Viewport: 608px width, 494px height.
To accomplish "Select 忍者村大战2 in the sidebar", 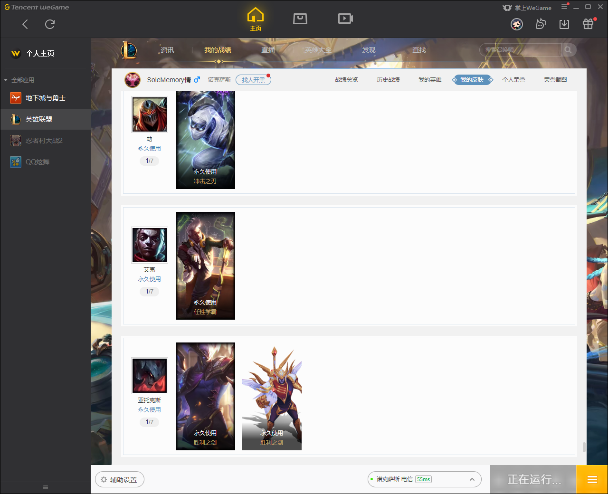I will (x=46, y=141).
